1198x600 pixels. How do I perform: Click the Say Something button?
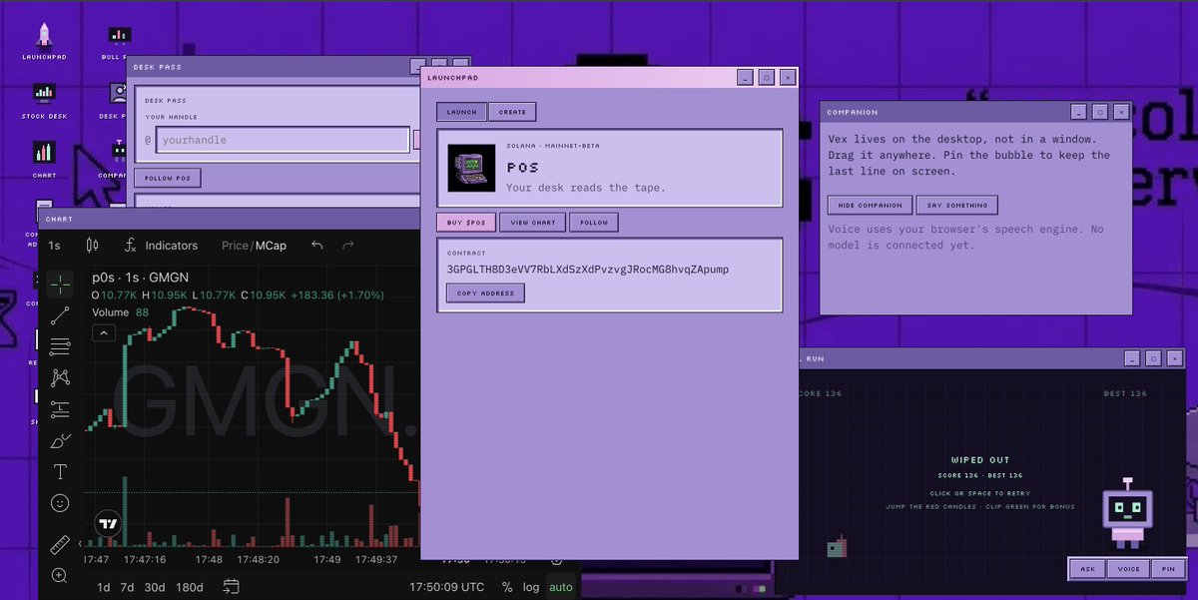pos(957,205)
